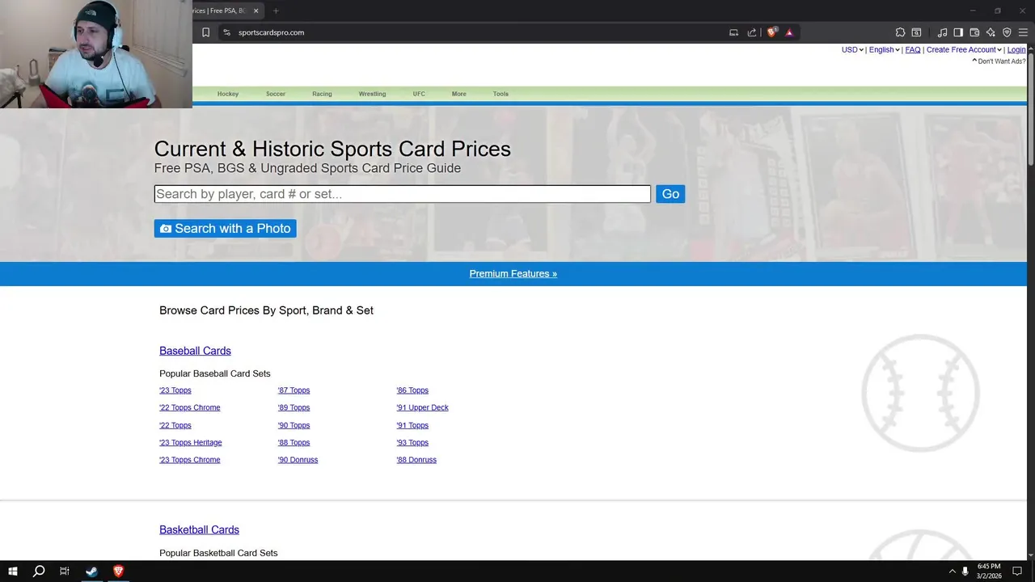Screen dimensions: 1035x582
Task: Open a new tab with plus button
Action: (276, 11)
